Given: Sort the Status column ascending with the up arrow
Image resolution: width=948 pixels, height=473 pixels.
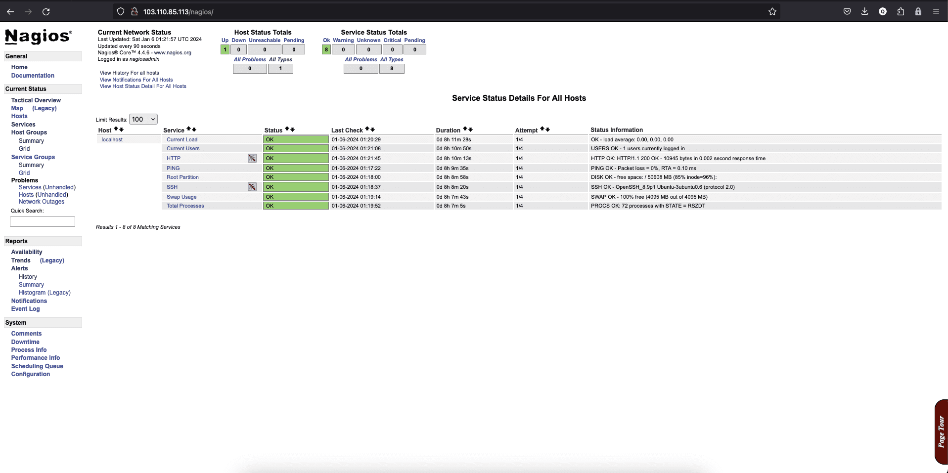Looking at the screenshot, I should [287, 129].
